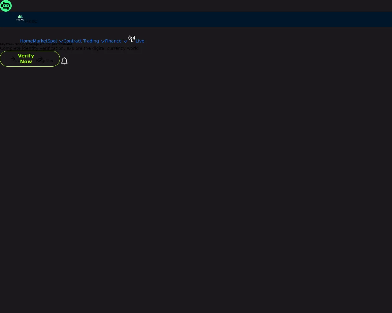Open the Live broadcast link
Viewport: 392px width, 313px height.
click(x=136, y=39)
